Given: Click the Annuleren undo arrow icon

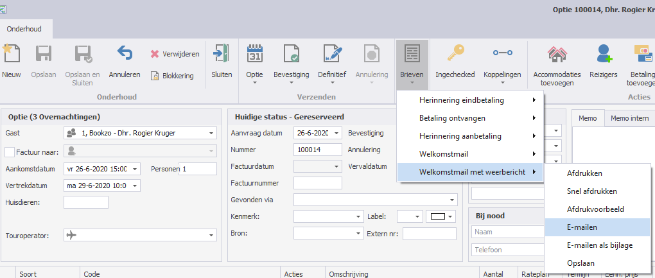Looking at the screenshot, I should point(125,53).
